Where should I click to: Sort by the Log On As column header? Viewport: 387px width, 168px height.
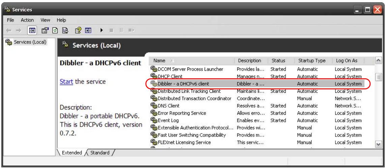tap(348, 60)
